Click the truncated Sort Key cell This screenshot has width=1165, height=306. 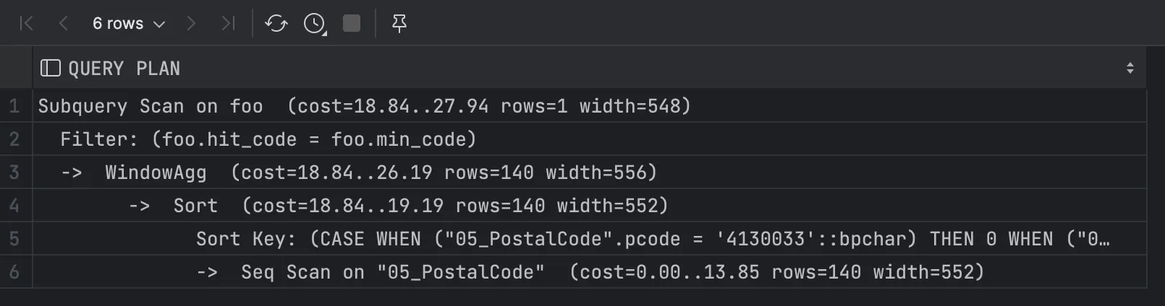point(651,239)
